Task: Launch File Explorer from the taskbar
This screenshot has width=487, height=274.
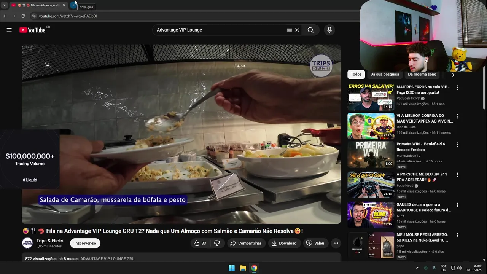Action: coord(243,268)
